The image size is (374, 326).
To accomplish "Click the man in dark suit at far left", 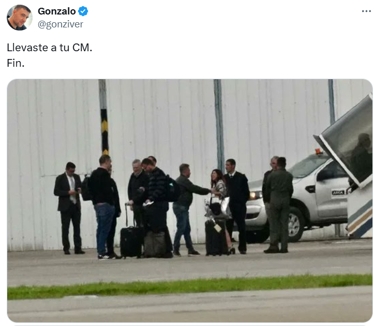I will (69, 208).
